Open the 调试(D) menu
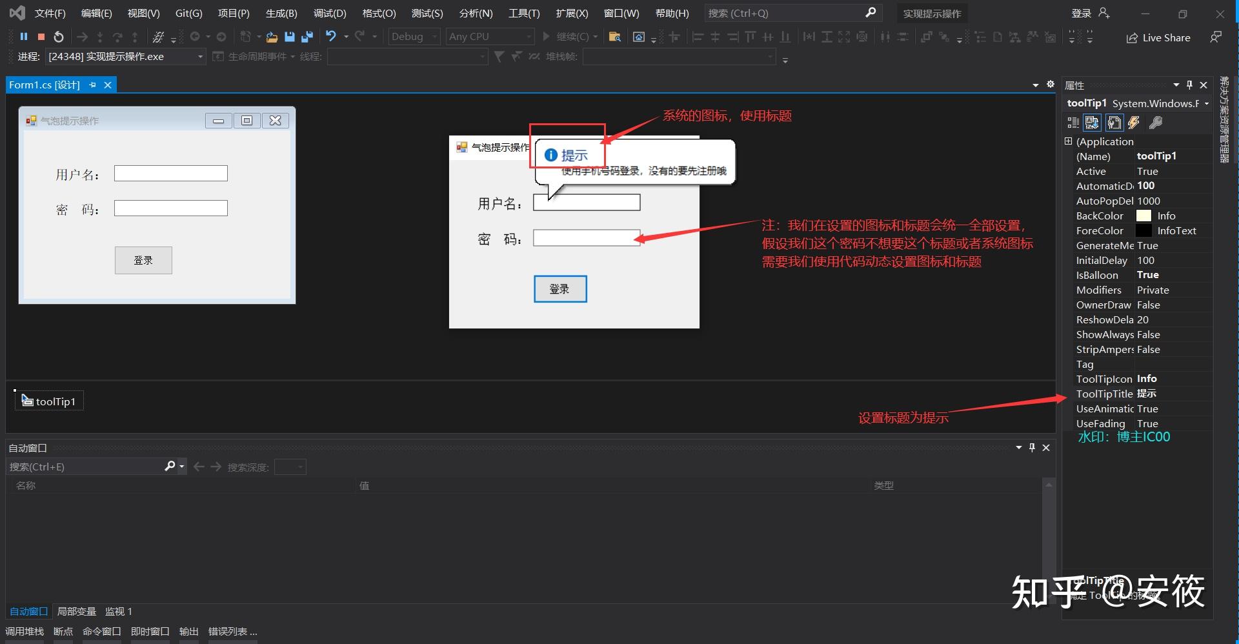 (329, 13)
